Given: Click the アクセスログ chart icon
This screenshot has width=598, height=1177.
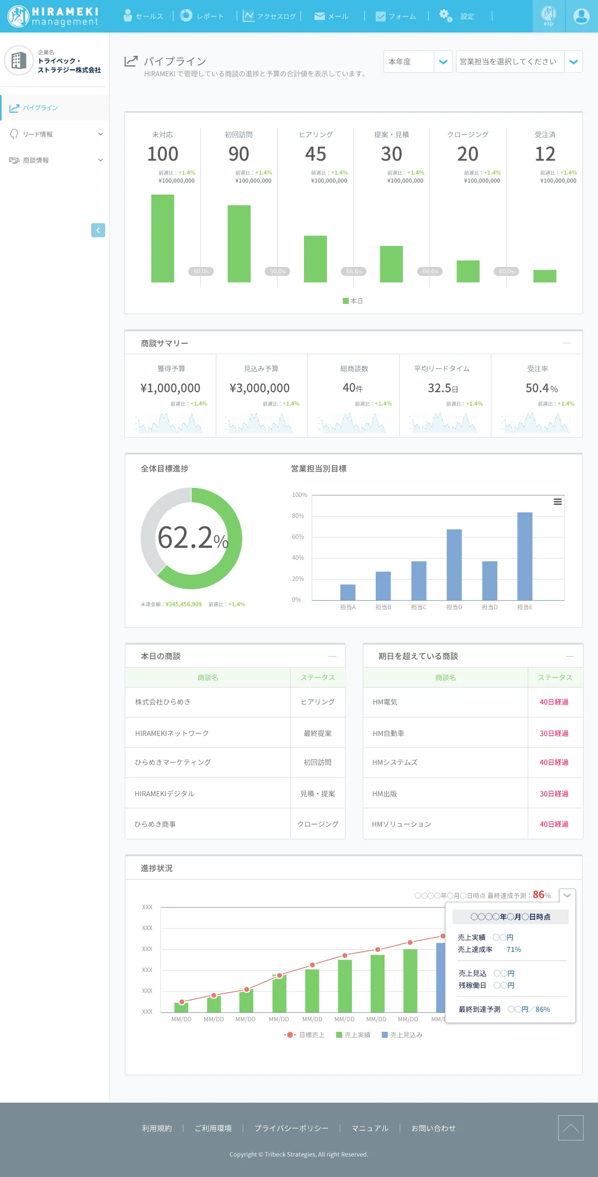Looking at the screenshot, I should coord(248,16).
